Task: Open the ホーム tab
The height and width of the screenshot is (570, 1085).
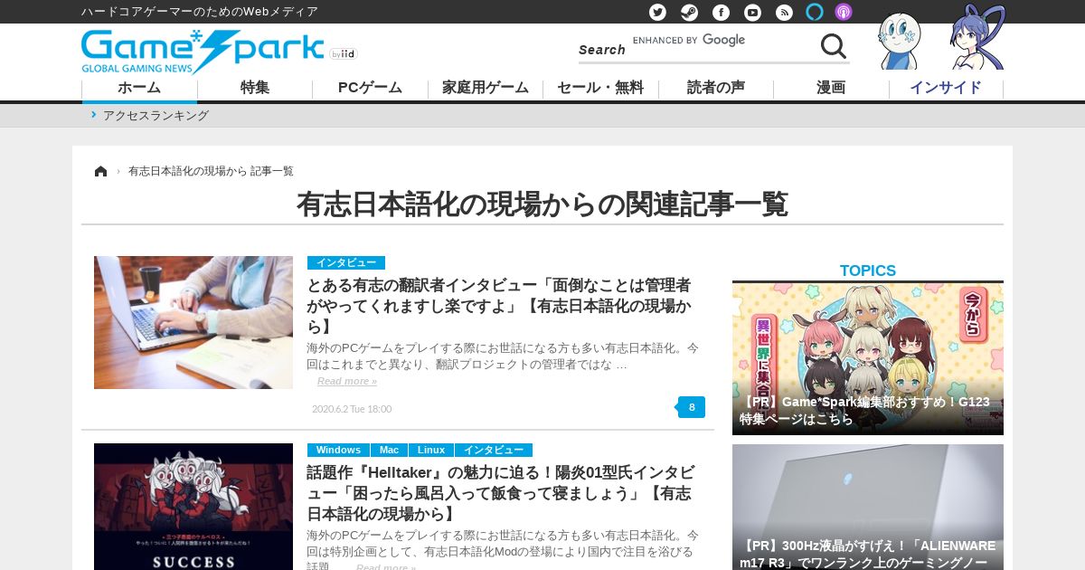Action: click(x=139, y=88)
